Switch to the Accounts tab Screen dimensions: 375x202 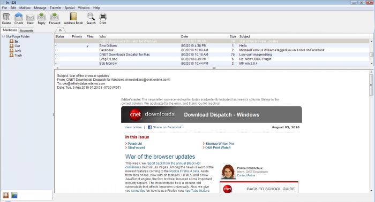click(26, 30)
